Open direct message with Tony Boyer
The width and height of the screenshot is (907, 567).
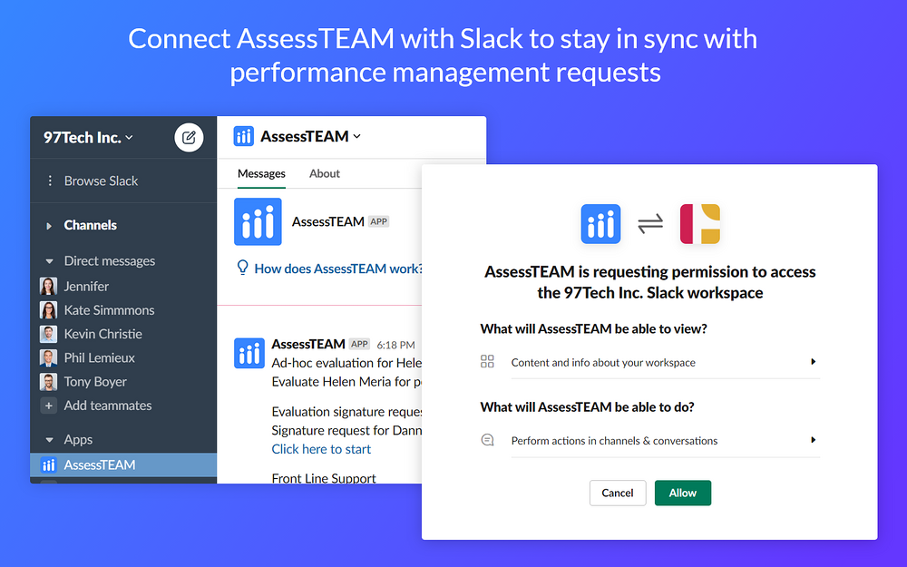(95, 382)
